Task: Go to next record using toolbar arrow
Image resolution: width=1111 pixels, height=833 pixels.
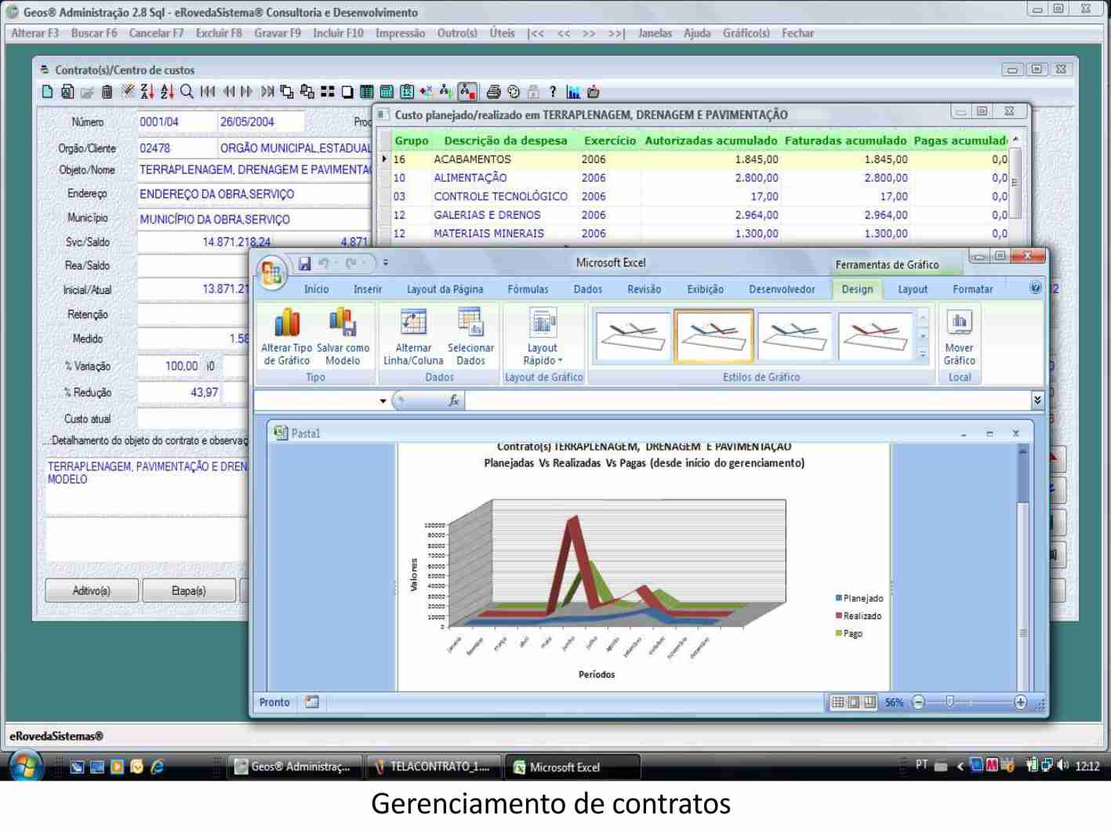Action: click(x=249, y=92)
